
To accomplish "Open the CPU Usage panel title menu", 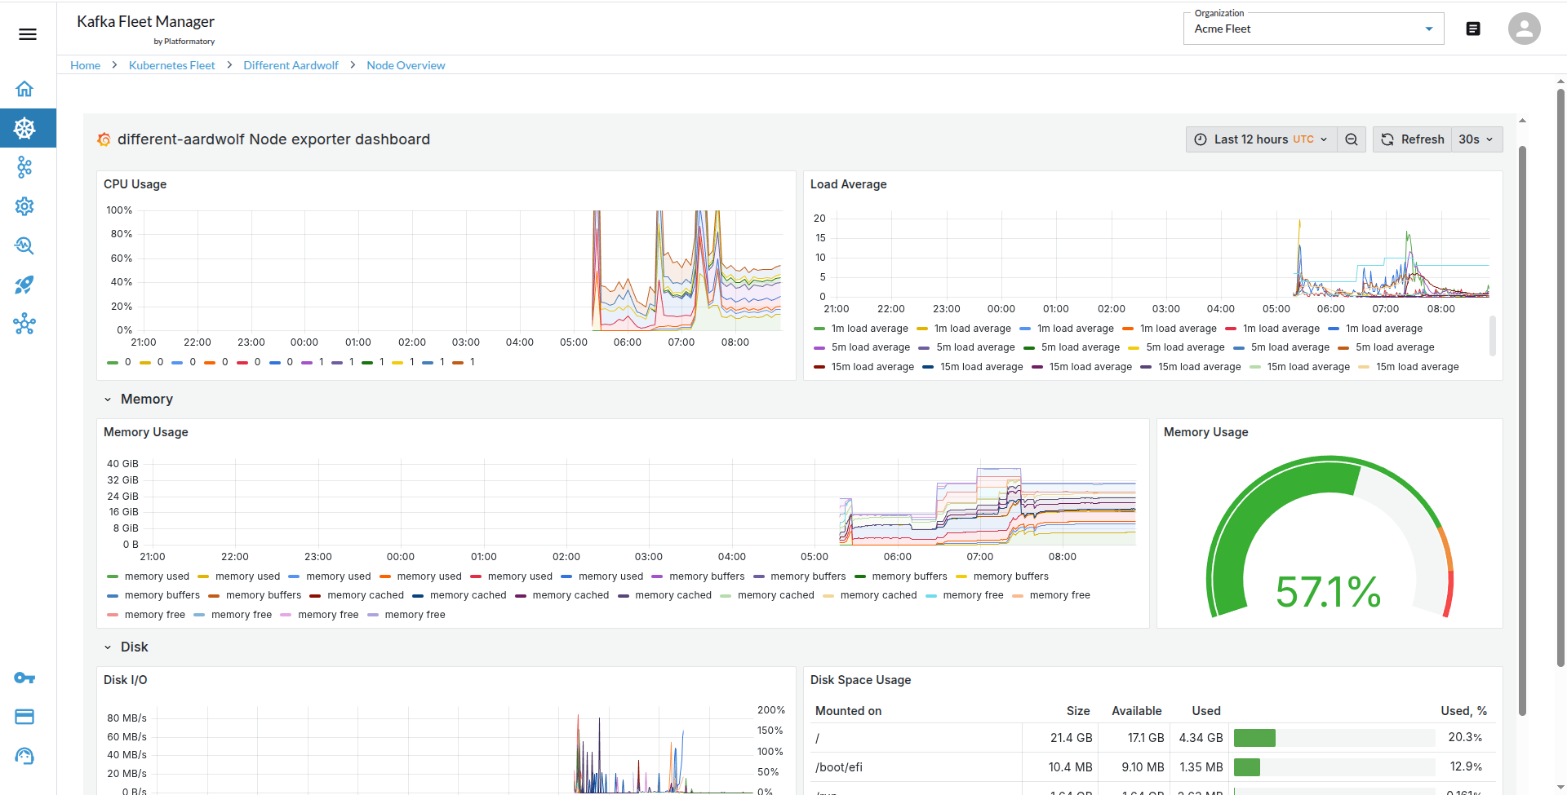I will (135, 184).
